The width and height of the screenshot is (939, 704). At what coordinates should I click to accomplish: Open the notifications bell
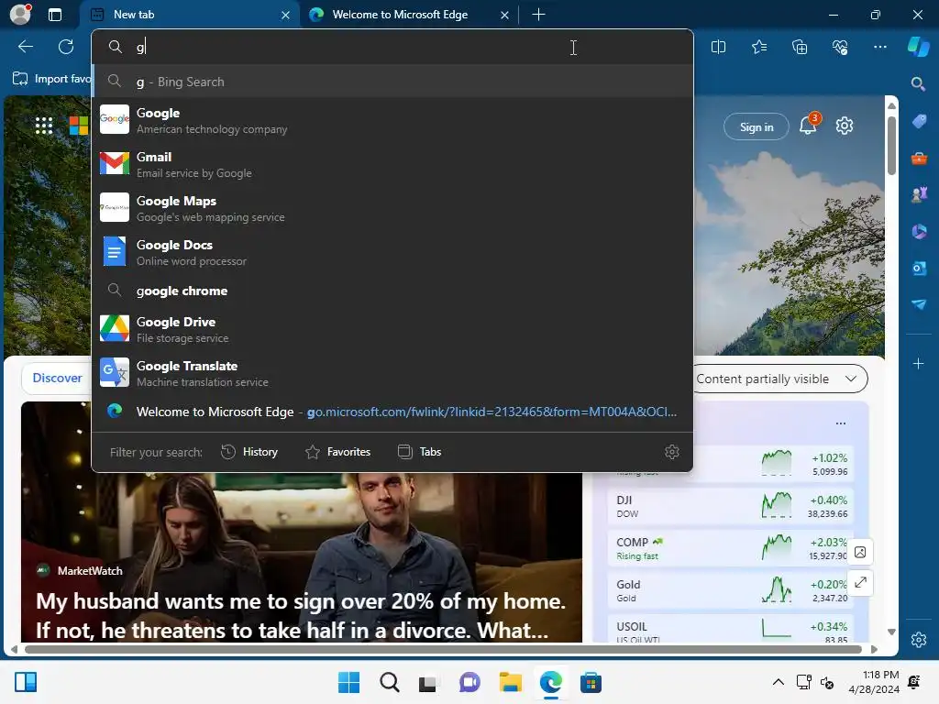coord(808,125)
